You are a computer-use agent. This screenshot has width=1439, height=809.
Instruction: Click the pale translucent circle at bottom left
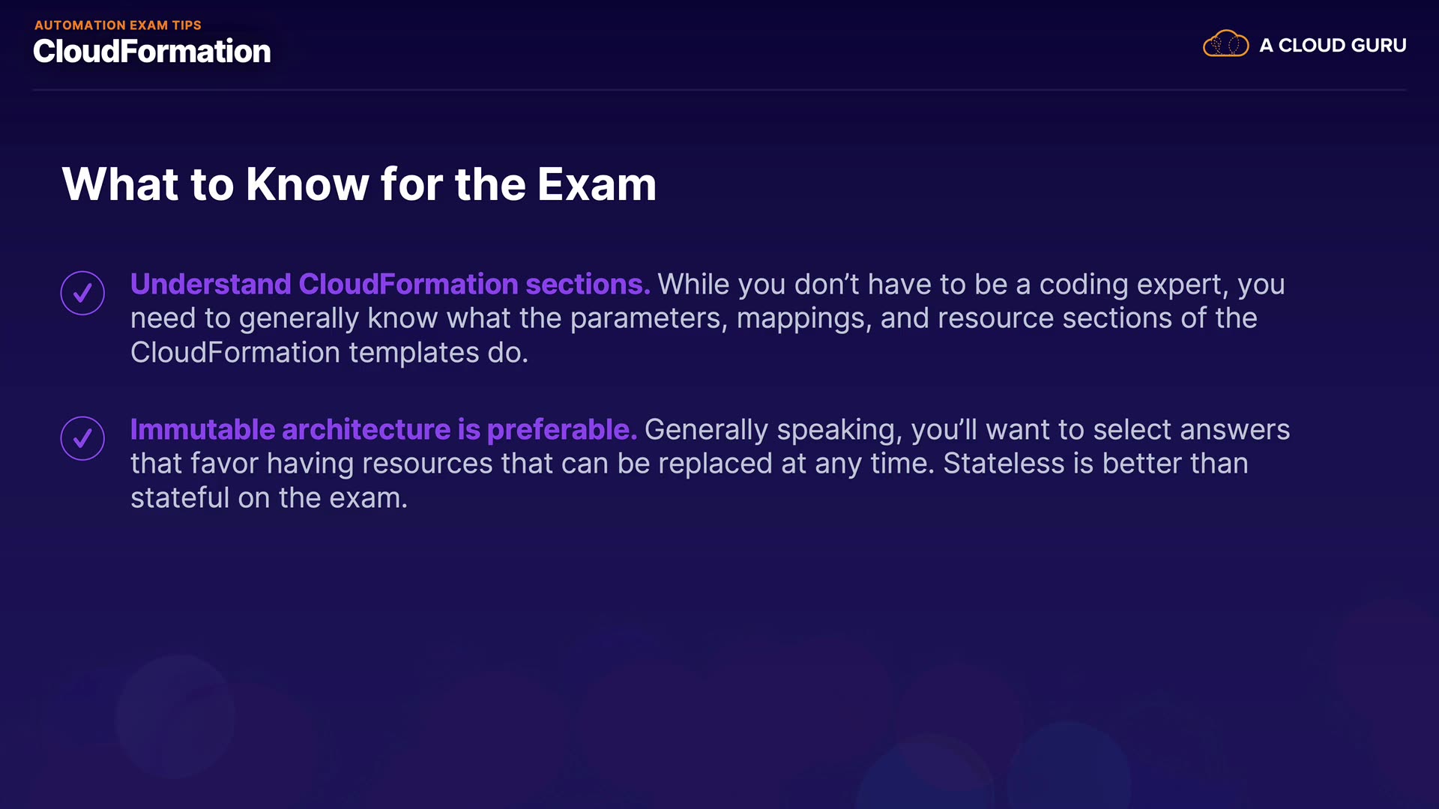[175, 716]
